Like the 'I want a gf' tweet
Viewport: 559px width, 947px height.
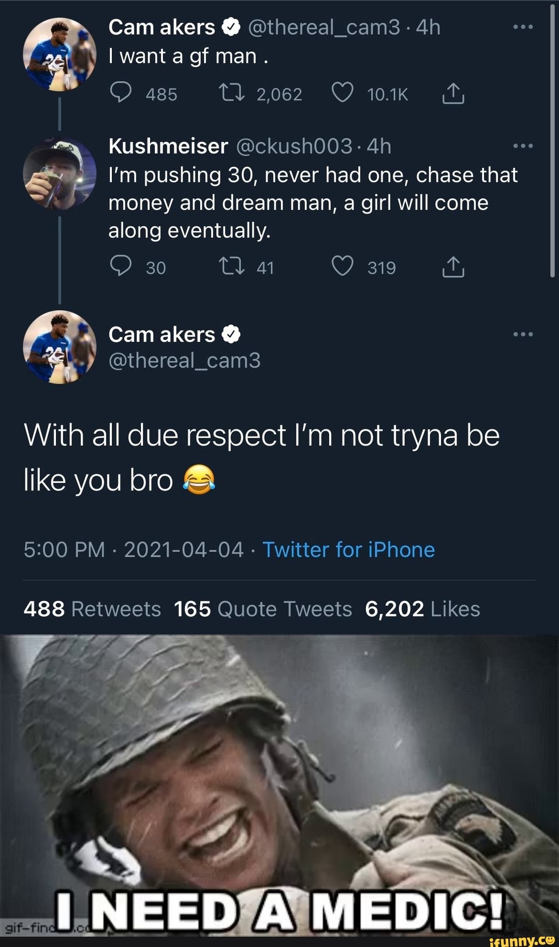pos(342,94)
